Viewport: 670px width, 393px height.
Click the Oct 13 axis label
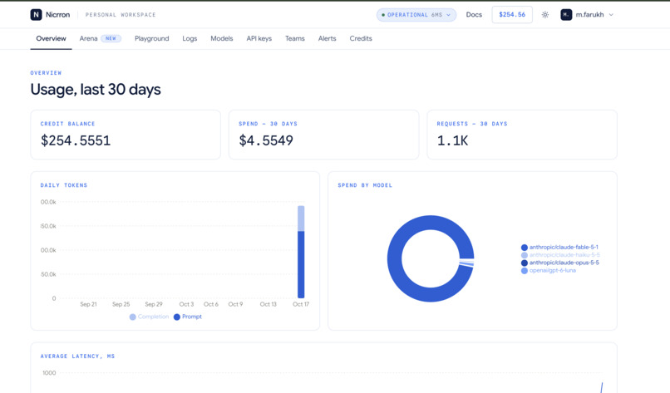[268, 304]
